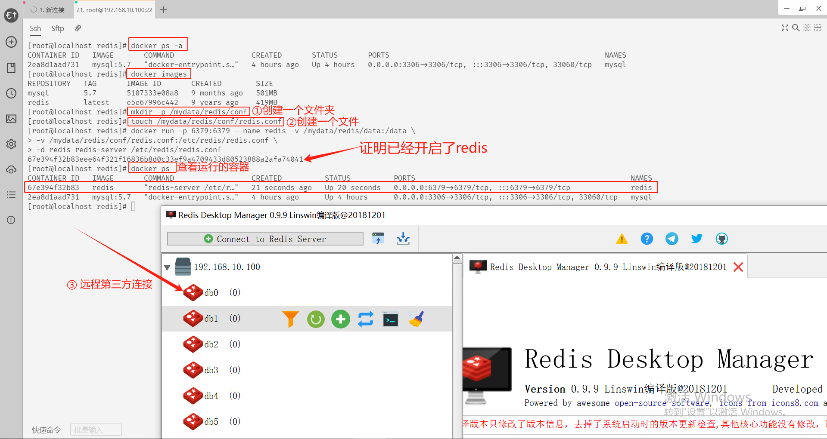Click the redis image ID e5e67996c442
This screenshot has width=827, height=439.
152,102
